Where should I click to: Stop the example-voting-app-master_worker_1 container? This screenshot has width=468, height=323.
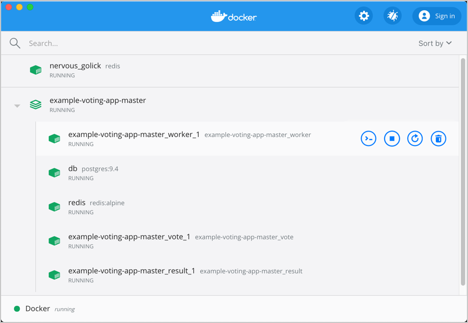pyautogui.click(x=392, y=138)
